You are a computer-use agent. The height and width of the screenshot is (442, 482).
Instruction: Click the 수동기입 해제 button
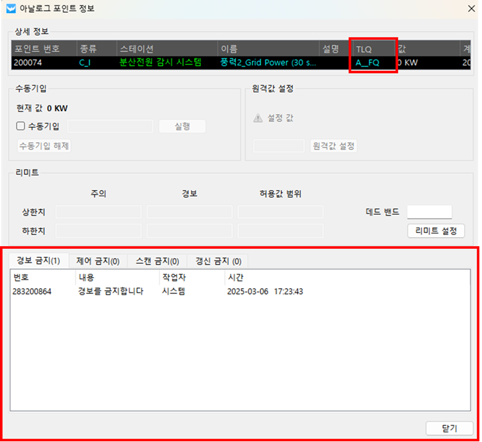click(44, 145)
